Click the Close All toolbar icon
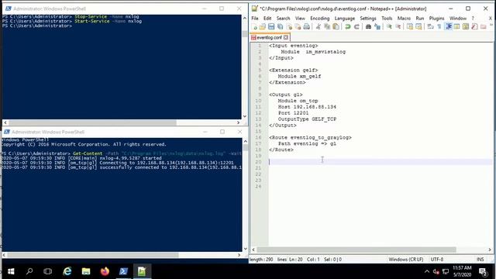The image size is (496, 279). (x=298, y=27)
